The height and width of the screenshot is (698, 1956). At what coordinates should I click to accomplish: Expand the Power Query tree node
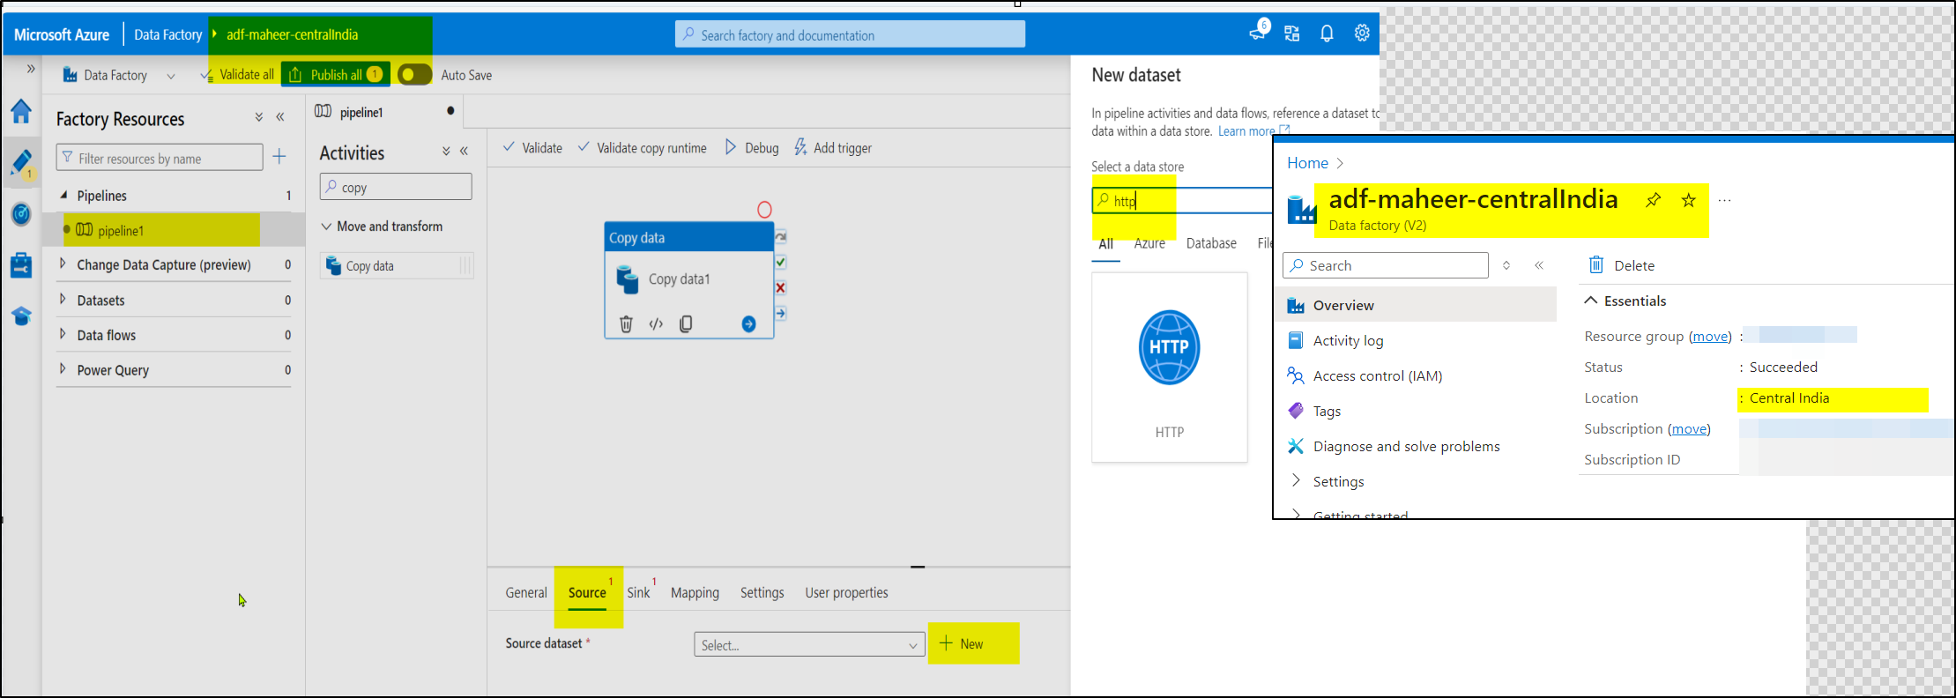tap(63, 368)
